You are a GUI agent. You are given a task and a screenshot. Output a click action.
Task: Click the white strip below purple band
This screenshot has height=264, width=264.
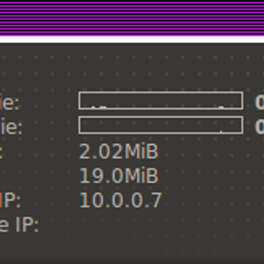(x=132, y=40)
